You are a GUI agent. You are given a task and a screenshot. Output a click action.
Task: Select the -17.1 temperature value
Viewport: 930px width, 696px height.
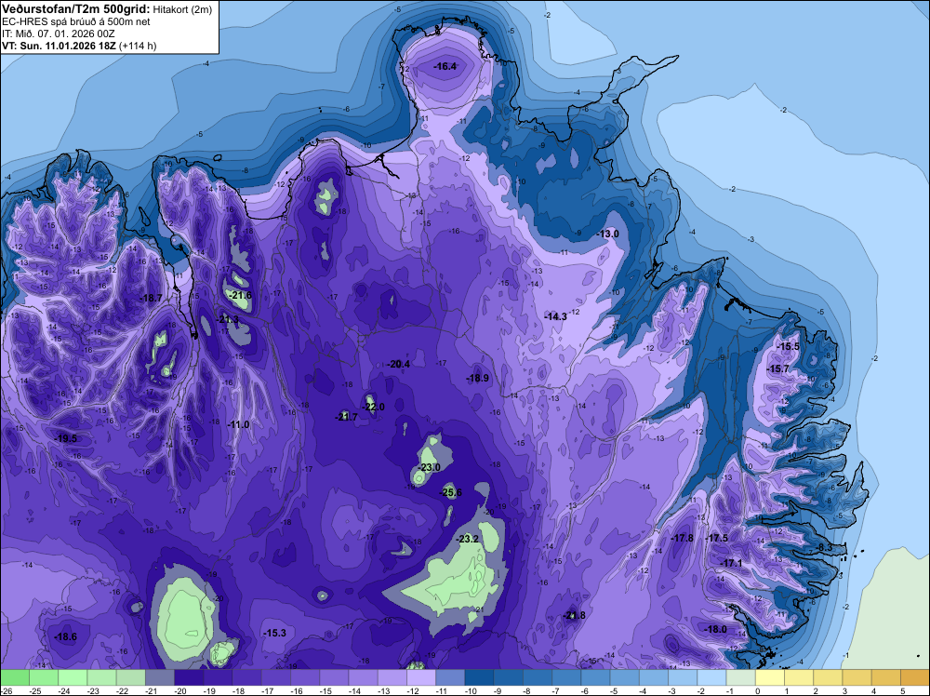(731, 563)
